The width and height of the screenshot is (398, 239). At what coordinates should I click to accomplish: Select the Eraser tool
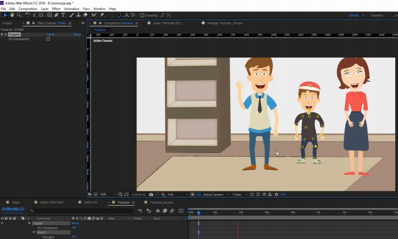[85, 15]
